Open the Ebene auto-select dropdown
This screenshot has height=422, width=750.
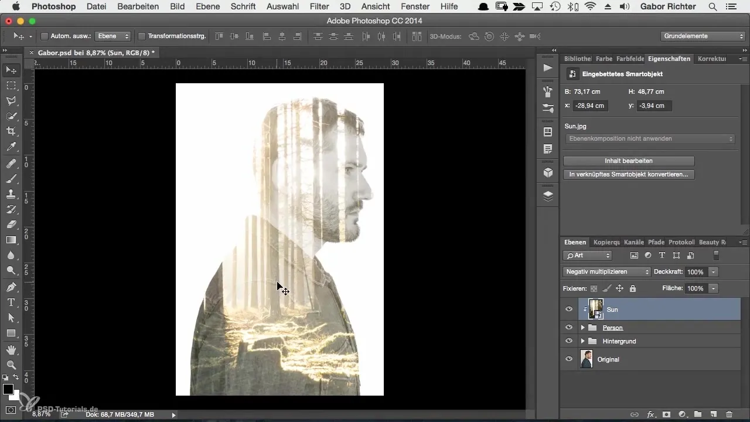pos(112,36)
